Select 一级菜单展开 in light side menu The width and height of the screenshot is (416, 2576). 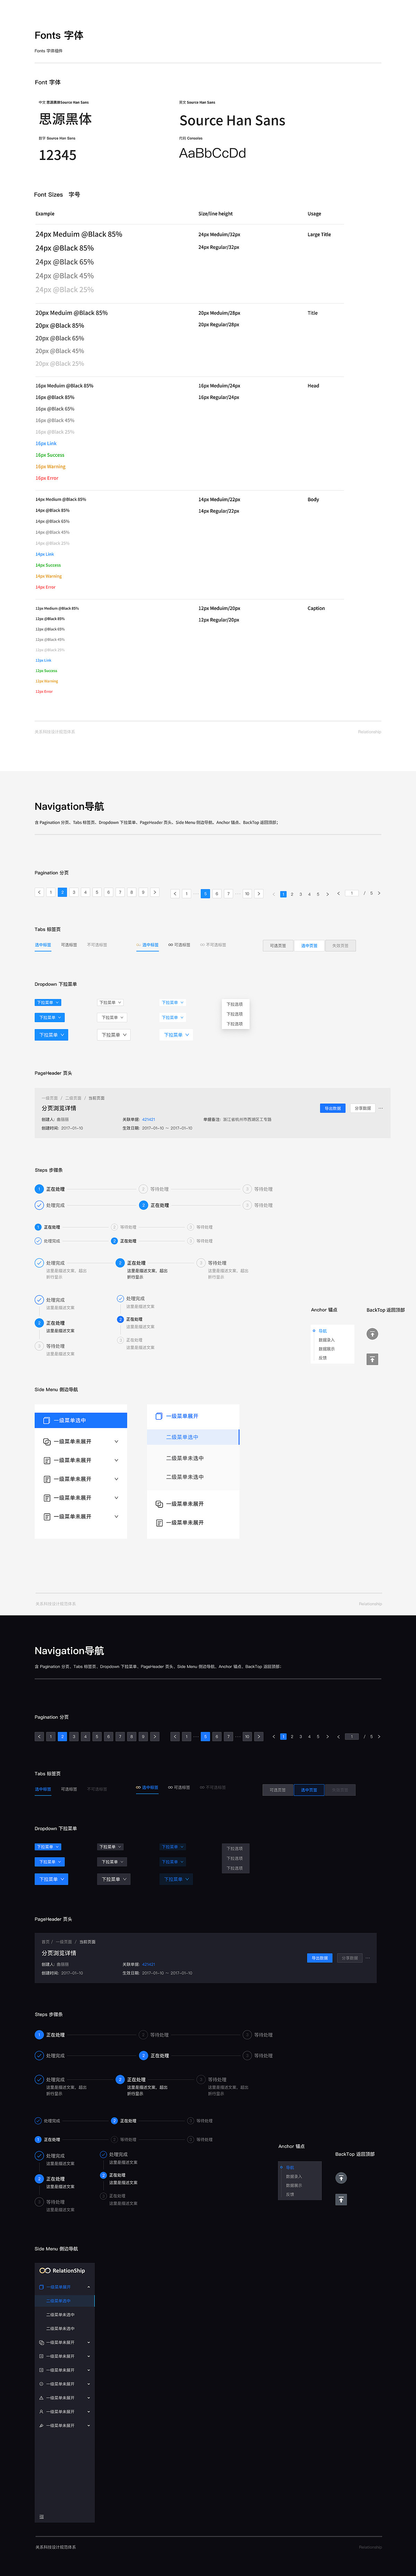pos(193,1416)
